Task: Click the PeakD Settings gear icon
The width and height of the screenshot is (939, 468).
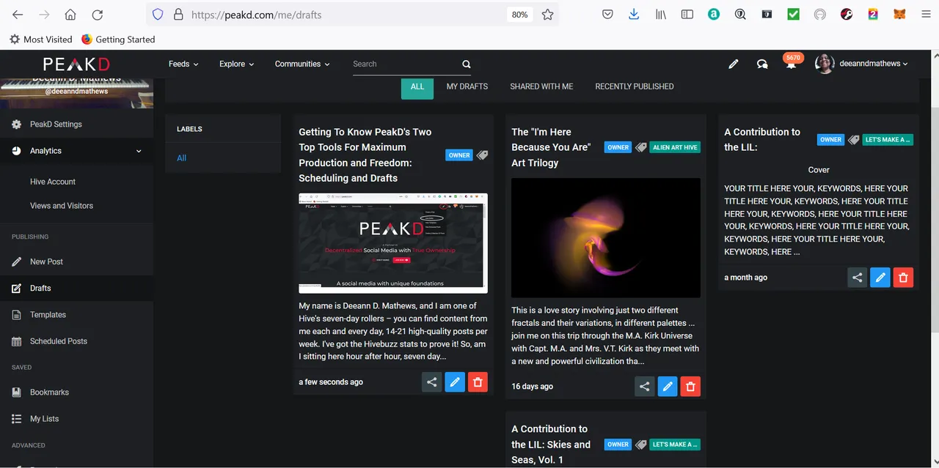Action: (17, 125)
